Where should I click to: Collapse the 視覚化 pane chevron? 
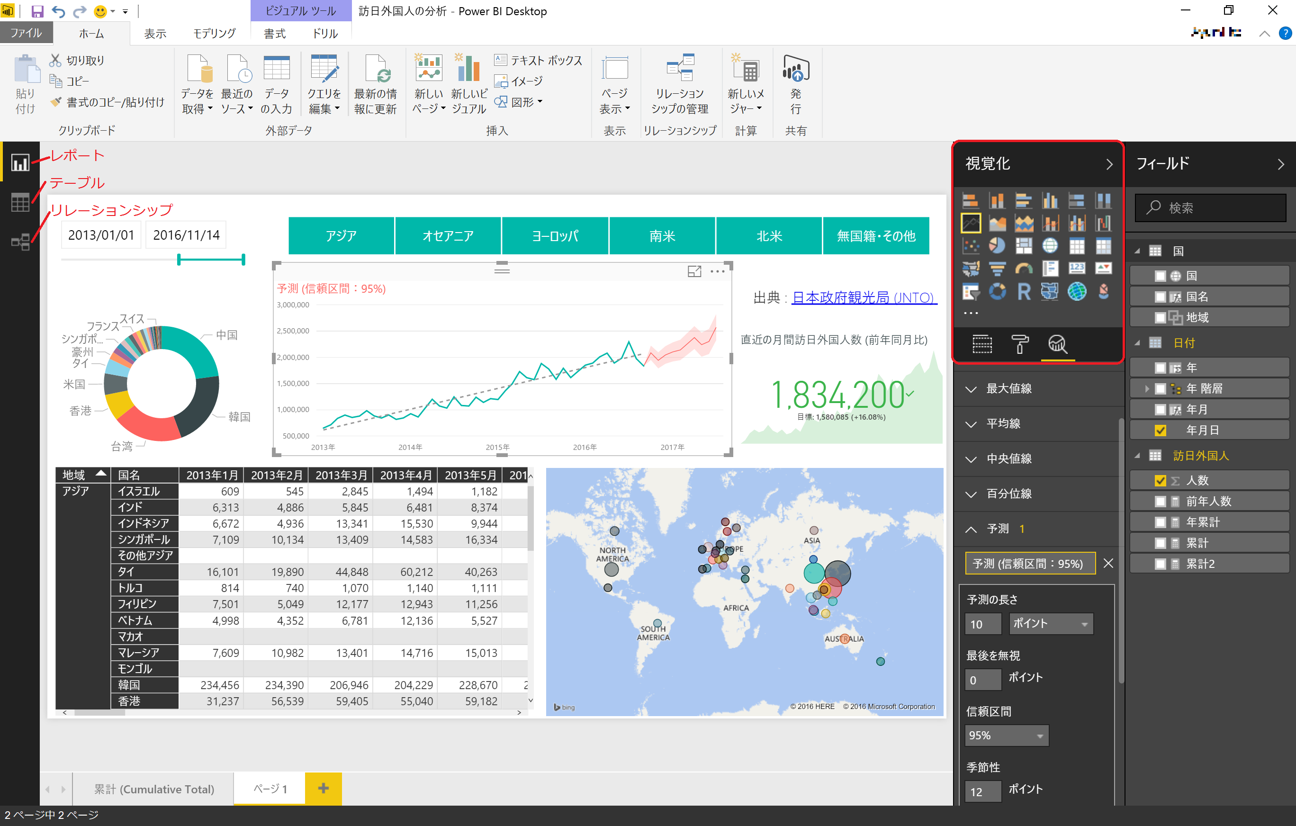1109,164
